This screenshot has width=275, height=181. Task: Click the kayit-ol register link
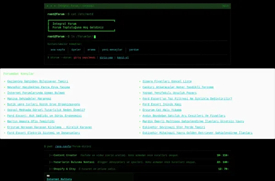pyautogui.click(x=123, y=58)
